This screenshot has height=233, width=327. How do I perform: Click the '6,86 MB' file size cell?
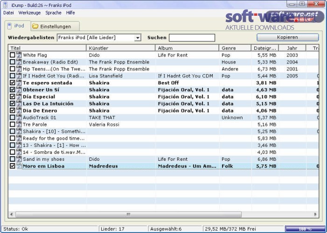(267, 159)
